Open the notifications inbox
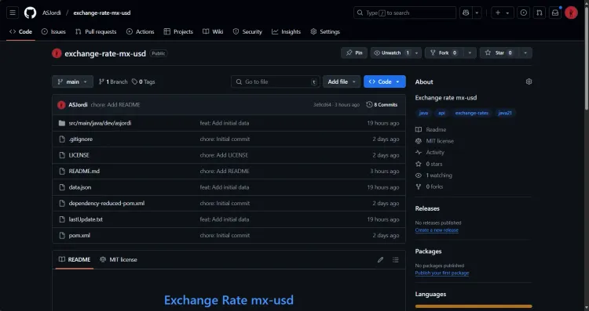Image resolution: width=589 pixels, height=311 pixels. click(555, 13)
